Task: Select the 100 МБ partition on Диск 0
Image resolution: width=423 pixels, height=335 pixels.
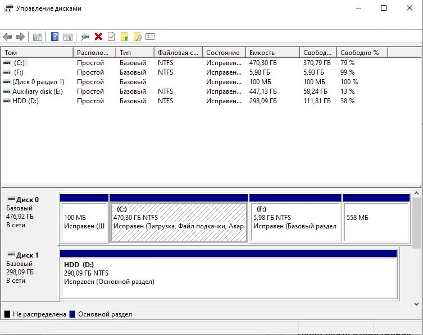Action: click(x=84, y=222)
